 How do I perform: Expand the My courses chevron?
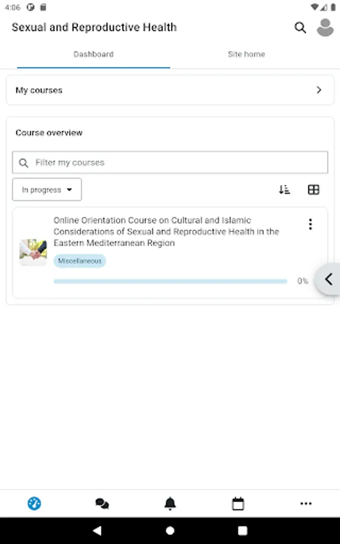click(x=319, y=90)
